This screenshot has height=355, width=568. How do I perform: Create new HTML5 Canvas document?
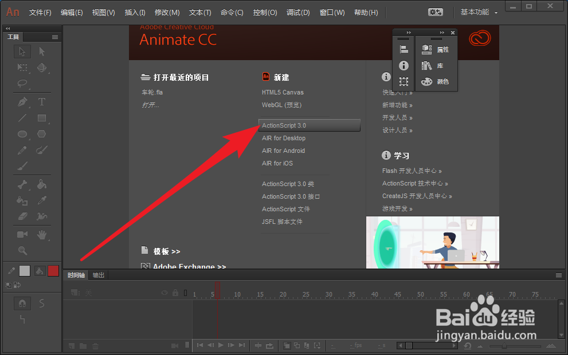pos(283,92)
